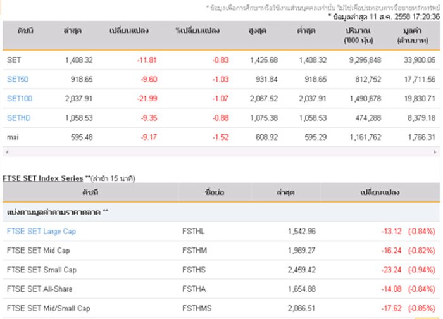Click the SET index name cell
This screenshot has height=319, width=443.
coord(14,60)
